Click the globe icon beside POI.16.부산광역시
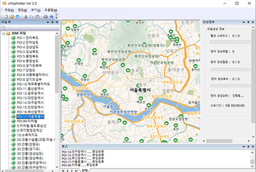The image size is (256, 172). (x=14, y=112)
